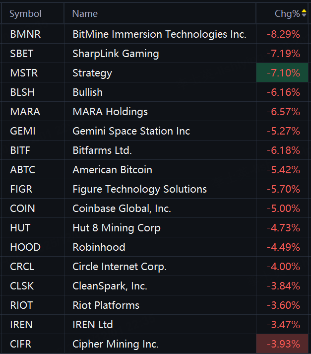
Task: Select the IREN ticker symbol
Action: point(21,325)
